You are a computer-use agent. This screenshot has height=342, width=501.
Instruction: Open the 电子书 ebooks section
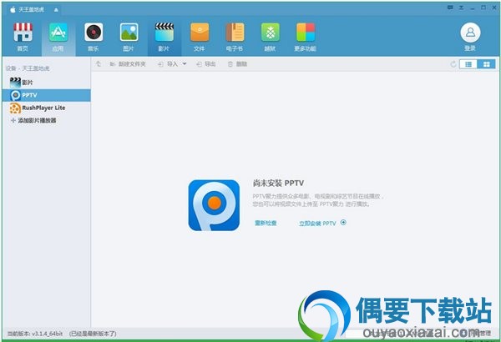[235, 37]
